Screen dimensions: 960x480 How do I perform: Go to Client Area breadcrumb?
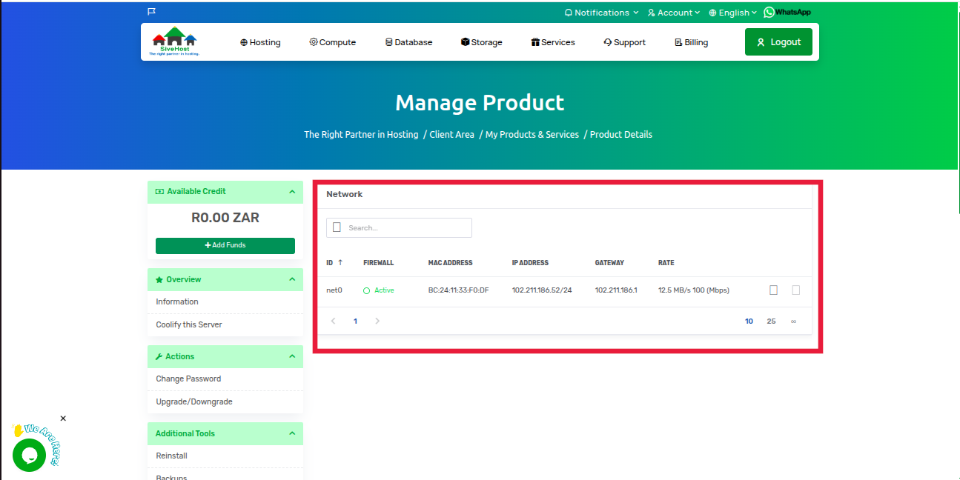click(x=451, y=135)
